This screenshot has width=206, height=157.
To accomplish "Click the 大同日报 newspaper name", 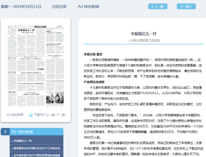I will coord(59,6).
